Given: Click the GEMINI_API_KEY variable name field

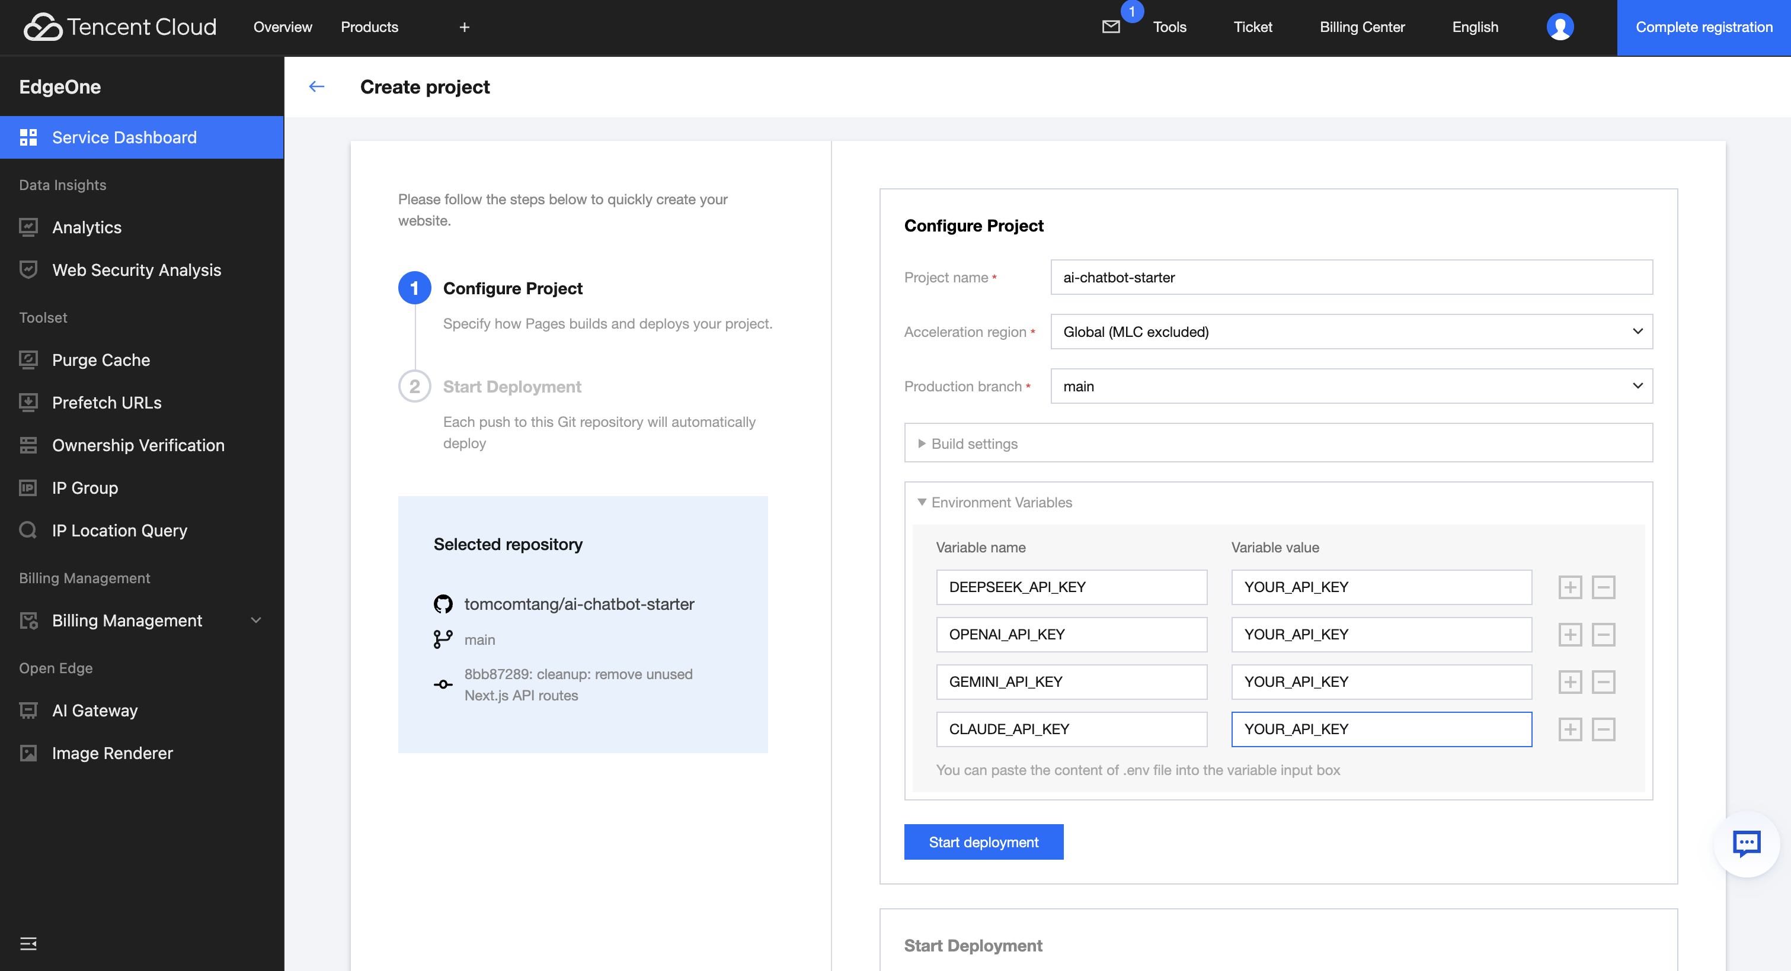Looking at the screenshot, I should point(1072,681).
